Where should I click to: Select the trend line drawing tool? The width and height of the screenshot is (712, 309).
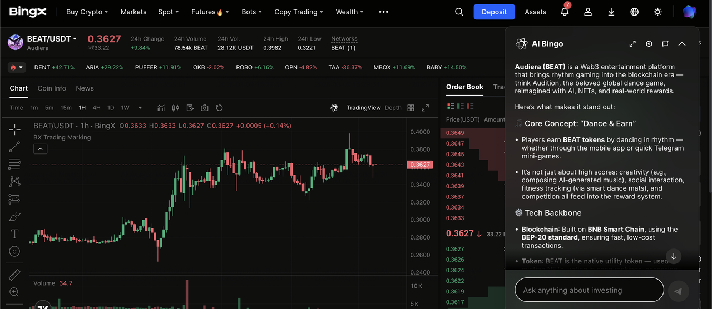pos(14,147)
